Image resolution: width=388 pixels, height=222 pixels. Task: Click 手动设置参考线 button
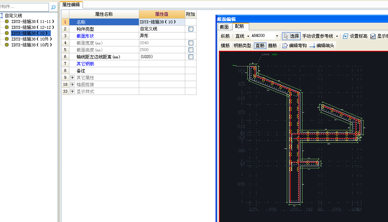pyautogui.click(x=318, y=36)
